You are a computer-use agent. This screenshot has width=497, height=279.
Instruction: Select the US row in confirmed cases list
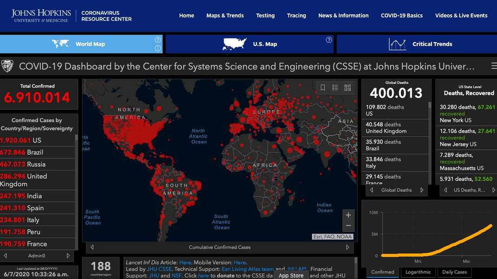point(38,140)
